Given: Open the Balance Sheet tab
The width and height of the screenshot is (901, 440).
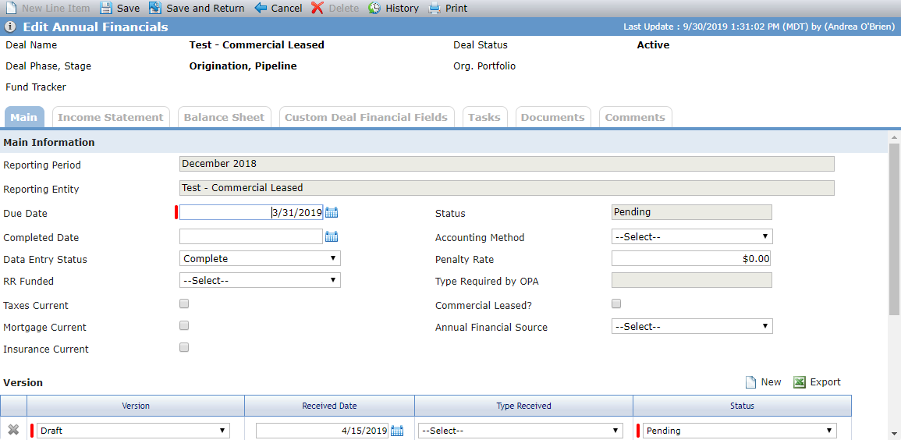Looking at the screenshot, I should click(224, 117).
